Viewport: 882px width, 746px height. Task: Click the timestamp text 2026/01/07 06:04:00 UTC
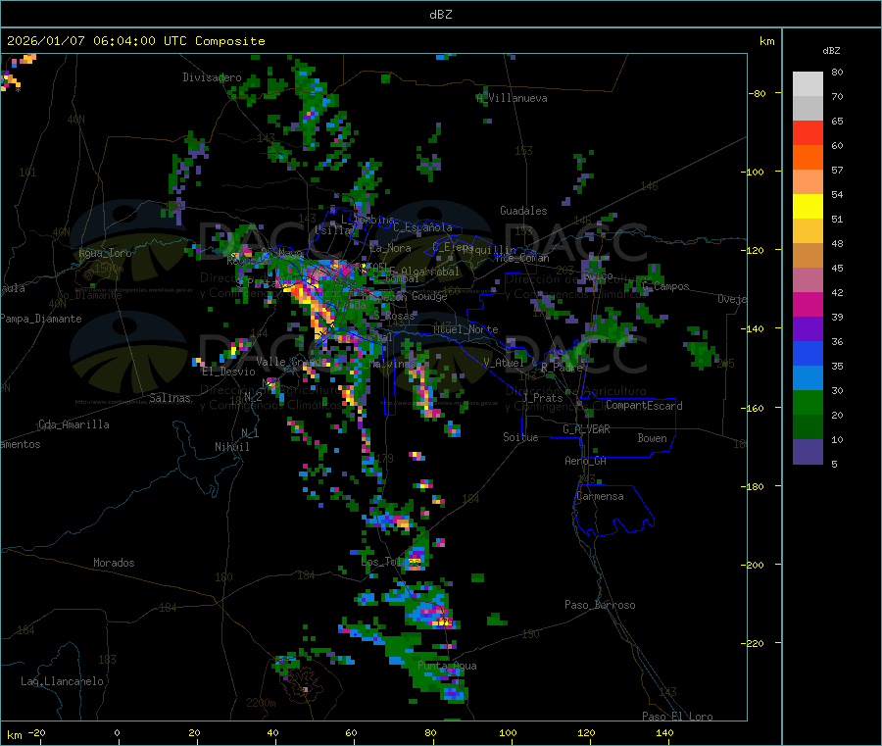[97, 41]
